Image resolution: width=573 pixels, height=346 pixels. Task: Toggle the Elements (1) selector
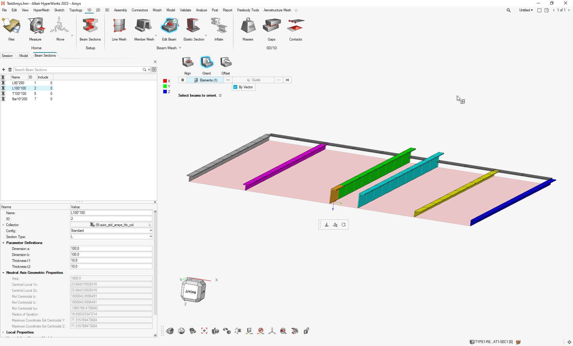(x=206, y=80)
